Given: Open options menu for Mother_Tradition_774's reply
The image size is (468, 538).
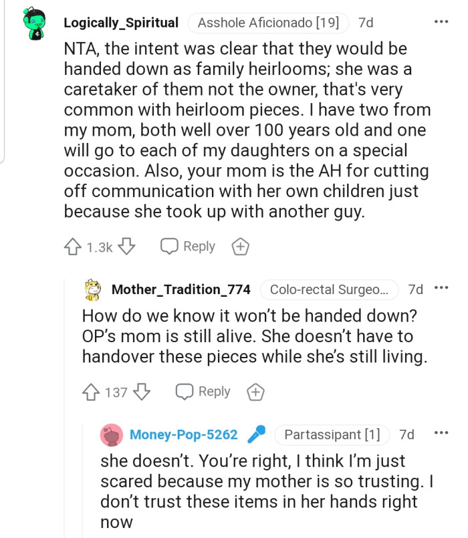Looking at the screenshot, I should (441, 289).
